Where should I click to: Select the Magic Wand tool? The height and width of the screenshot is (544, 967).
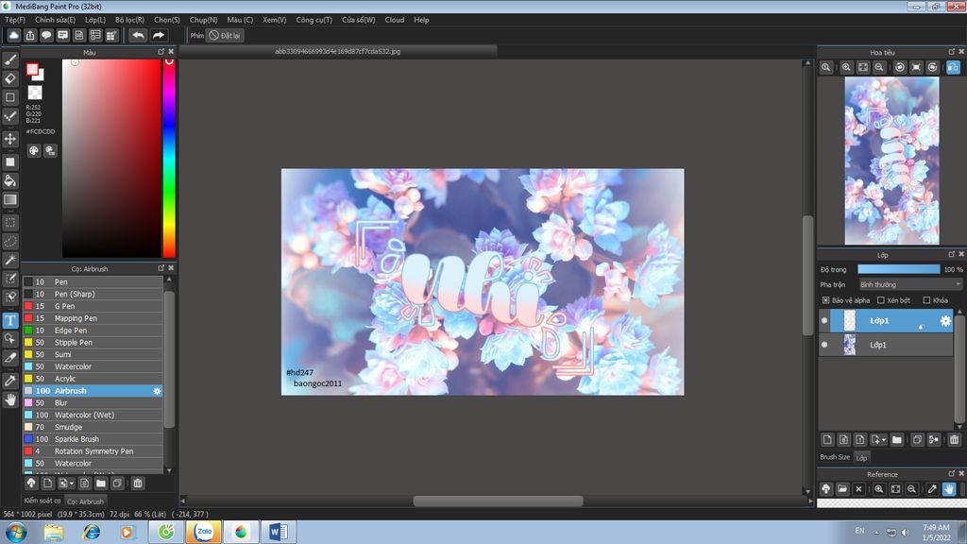pyautogui.click(x=10, y=260)
